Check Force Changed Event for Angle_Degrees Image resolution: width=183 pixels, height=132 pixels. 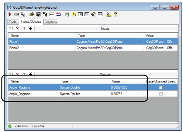click(160, 94)
